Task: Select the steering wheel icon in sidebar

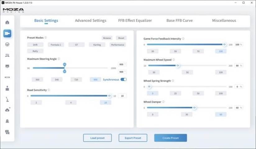Action: click(x=7, y=44)
